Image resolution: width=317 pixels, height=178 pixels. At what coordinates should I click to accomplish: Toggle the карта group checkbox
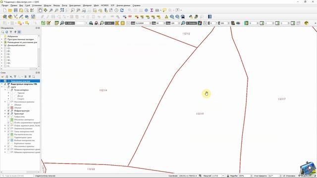coord(5,87)
